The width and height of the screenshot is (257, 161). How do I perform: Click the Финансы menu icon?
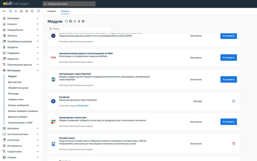4,36
